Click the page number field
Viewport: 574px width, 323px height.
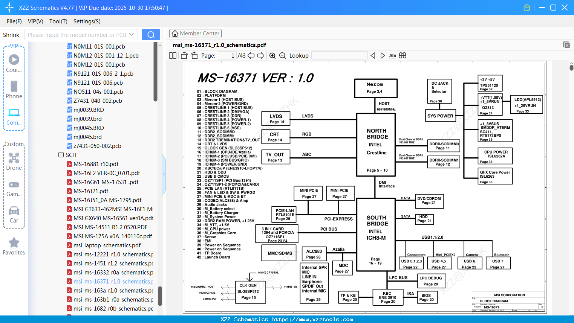click(x=227, y=56)
